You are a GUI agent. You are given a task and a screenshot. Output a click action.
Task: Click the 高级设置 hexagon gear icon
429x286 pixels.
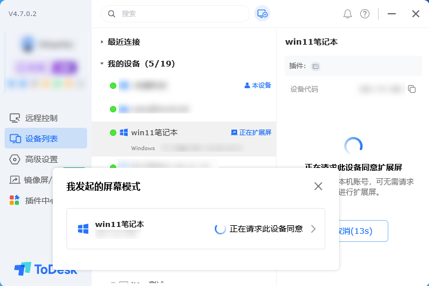click(x=15, y=159)
